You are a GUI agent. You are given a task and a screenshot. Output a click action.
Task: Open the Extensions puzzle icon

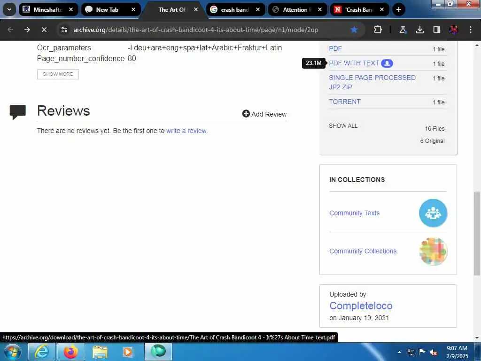pyautogui.click(x=378, y=30)
